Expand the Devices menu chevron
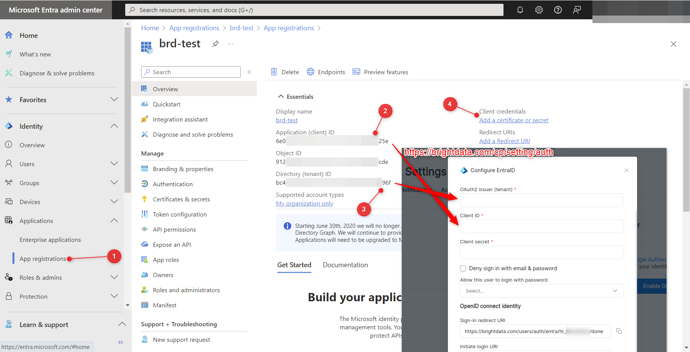Viewport: 690px width, 352px height. pos(114,202)
